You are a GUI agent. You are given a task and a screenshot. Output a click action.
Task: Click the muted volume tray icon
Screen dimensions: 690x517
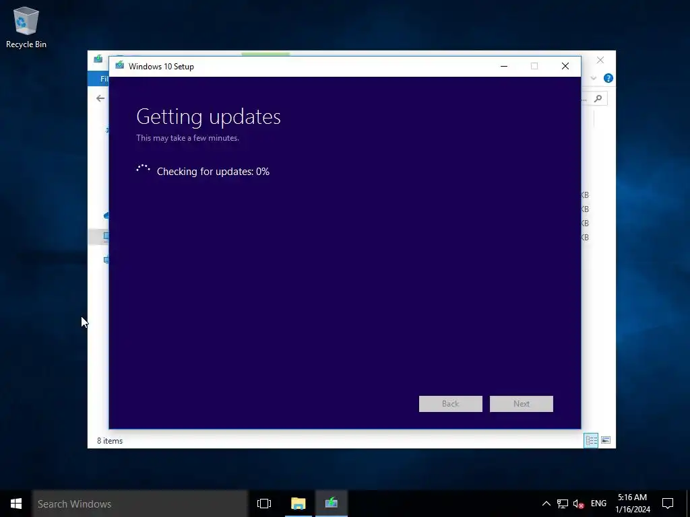pyautogui.click(x=578, y=504)
